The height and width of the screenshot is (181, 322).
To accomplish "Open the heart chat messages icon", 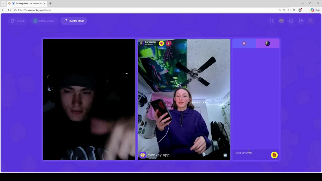I will [301, 21].
